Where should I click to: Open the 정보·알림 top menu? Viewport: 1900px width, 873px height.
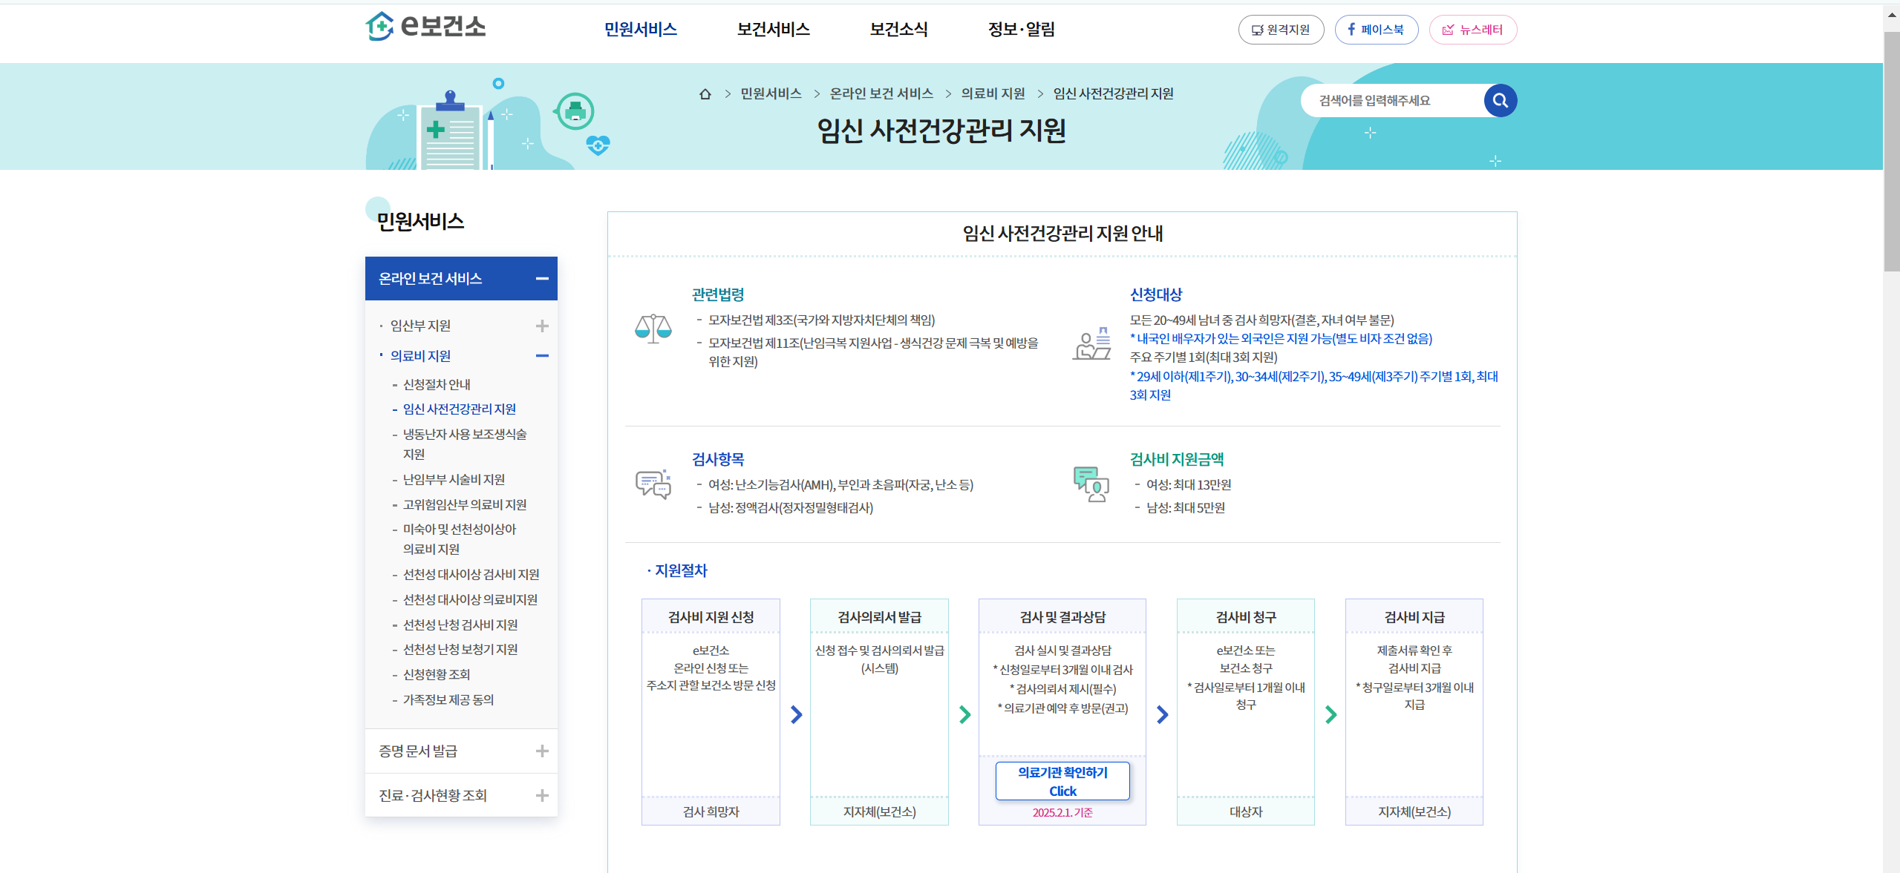click(x=1021, y=30)
